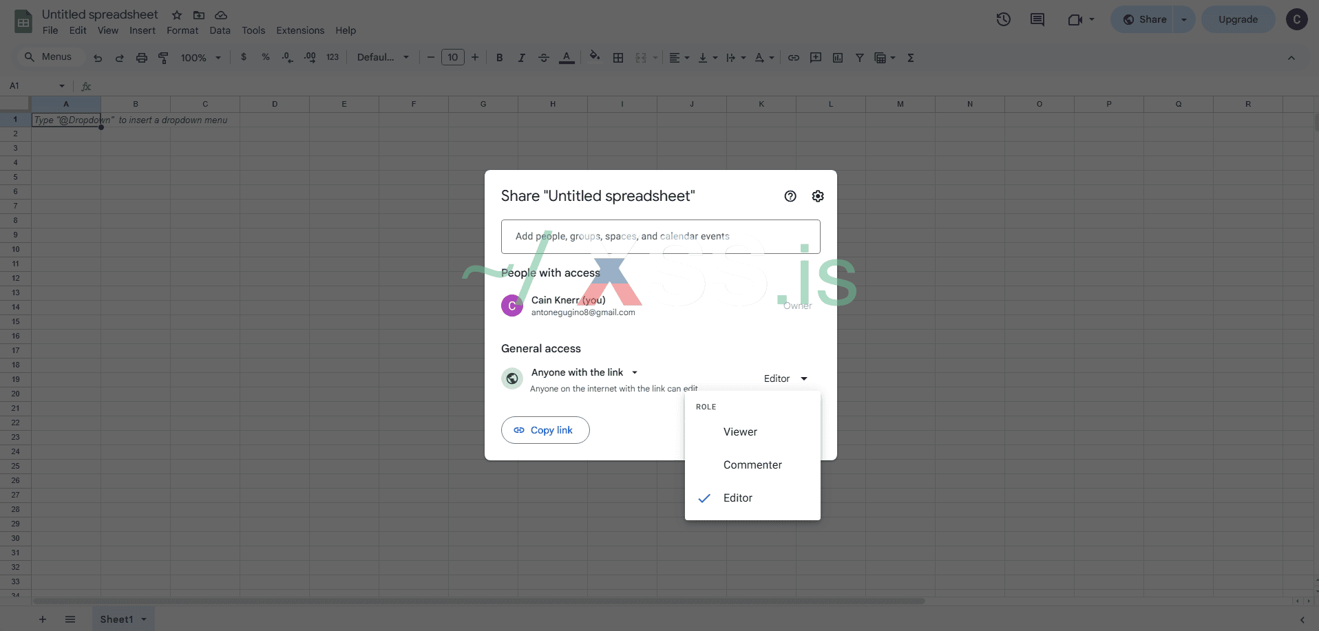Open the more number formats 123
Image resolution: width=1319 pixels, height=631 pixels.
(333, 57)
